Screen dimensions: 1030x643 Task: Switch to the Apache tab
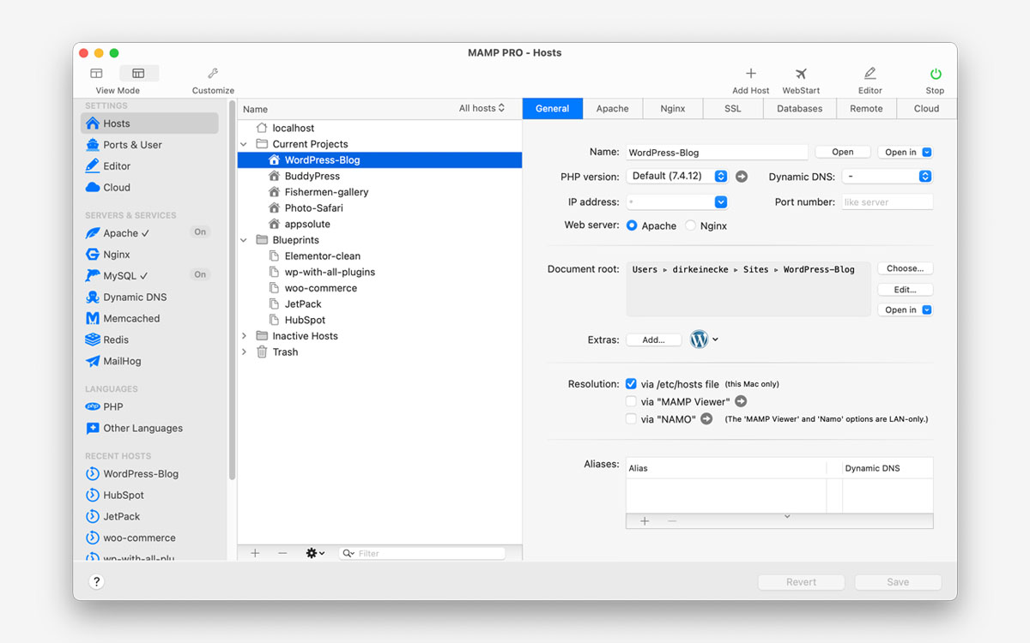pyautogui.click(x=613, y=109)
